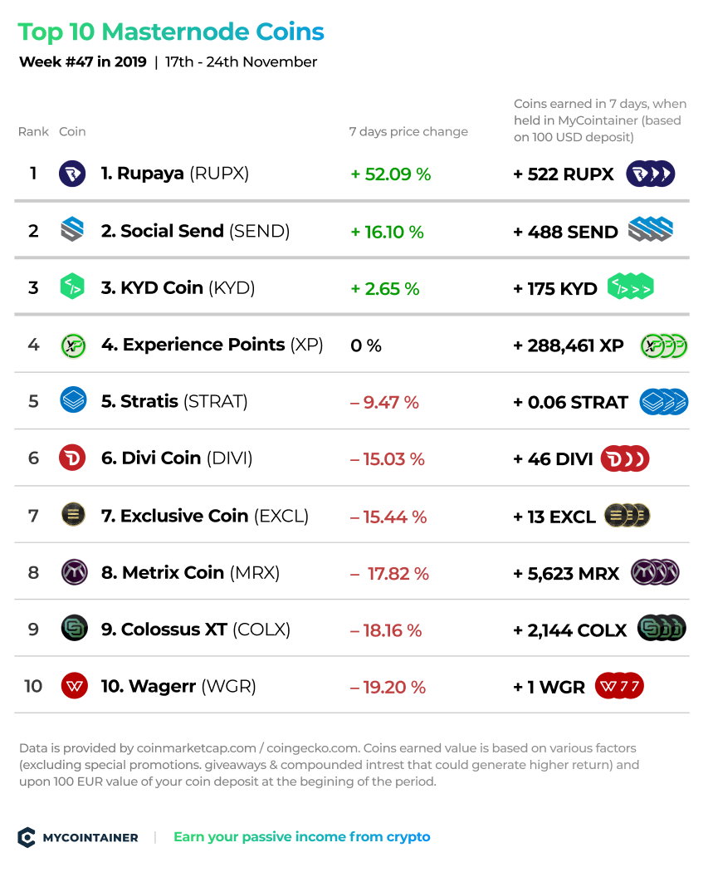
Task: Select the Exclusive Coin logo icon
Action: pos(73,515)
